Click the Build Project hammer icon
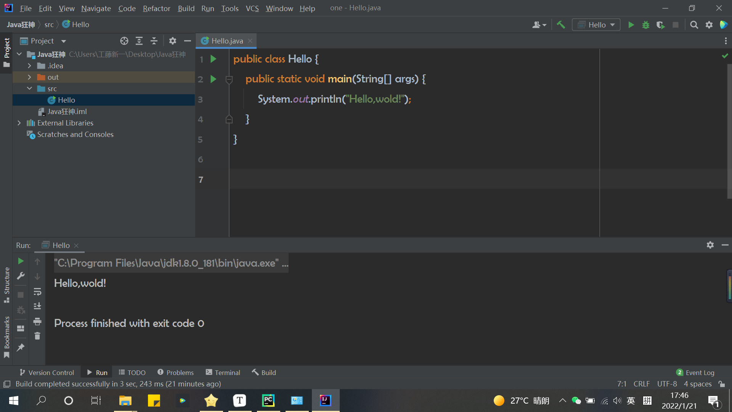 [560, 25]
